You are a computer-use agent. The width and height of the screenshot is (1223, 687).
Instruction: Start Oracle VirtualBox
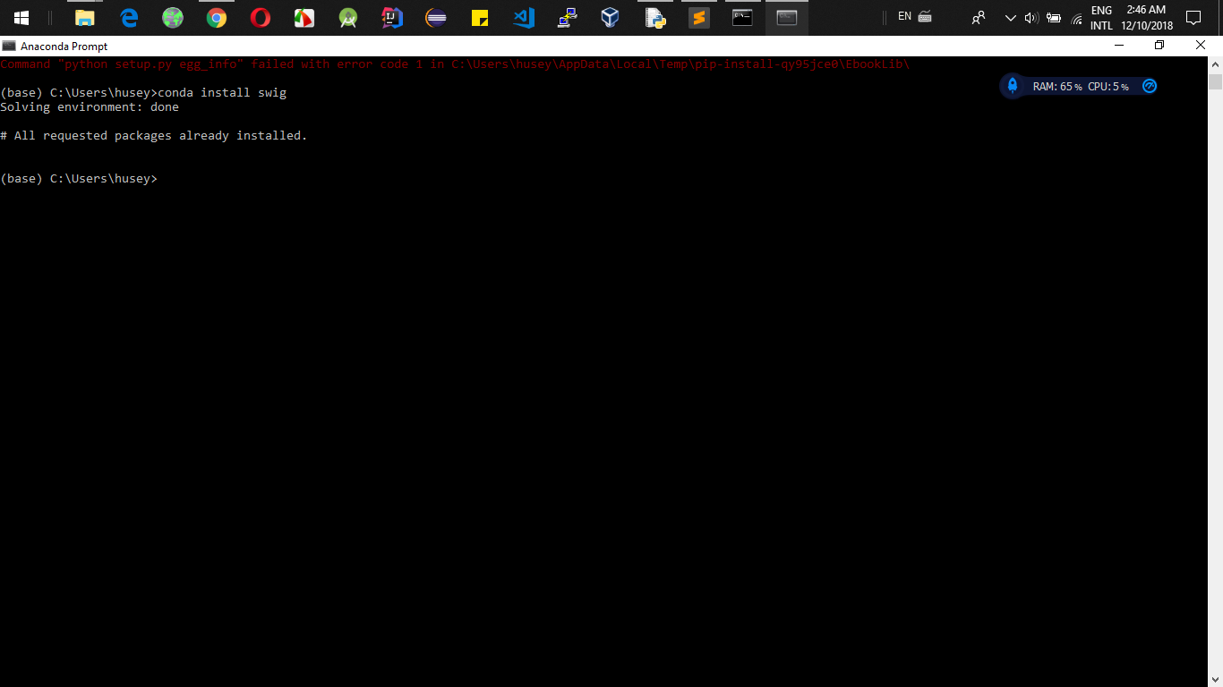pyautogui.click(x=610, y=17)
